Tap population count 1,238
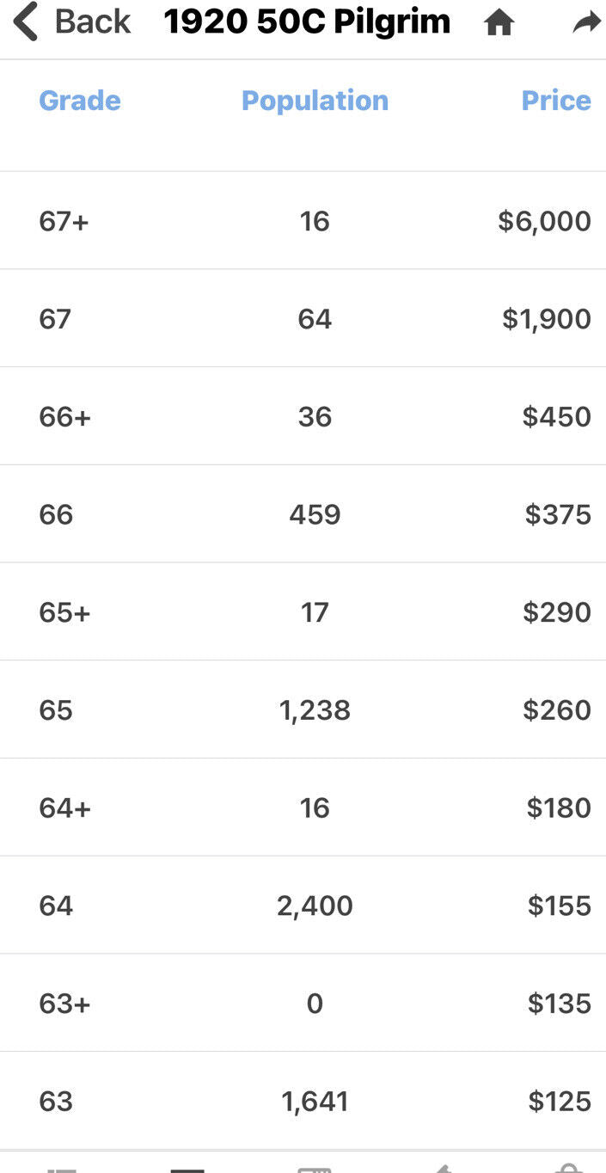Viewport: 606px width, 1173px height. tap(315, 710)
